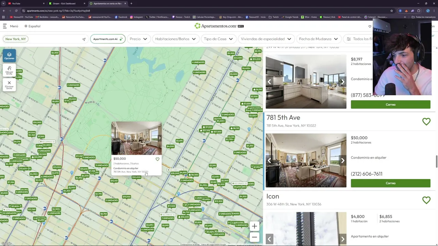The height and width of the screenshot is (246, 438).
Task: Show previous photo of $8,197 condo listing
Action: (x=269, y=82)
